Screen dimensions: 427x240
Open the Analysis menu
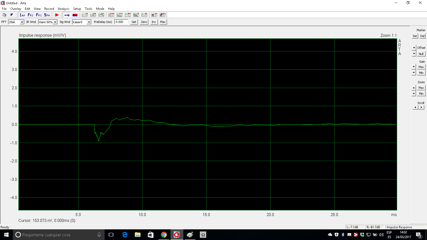64,9
